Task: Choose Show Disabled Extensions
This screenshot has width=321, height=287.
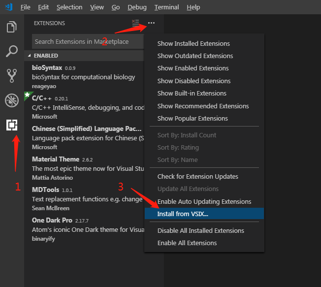Action: pos(204,81)
